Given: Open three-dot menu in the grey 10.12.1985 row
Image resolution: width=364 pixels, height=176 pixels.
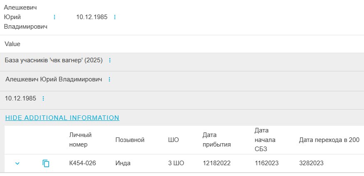Looking at the screenshot, I should (43, 98).
